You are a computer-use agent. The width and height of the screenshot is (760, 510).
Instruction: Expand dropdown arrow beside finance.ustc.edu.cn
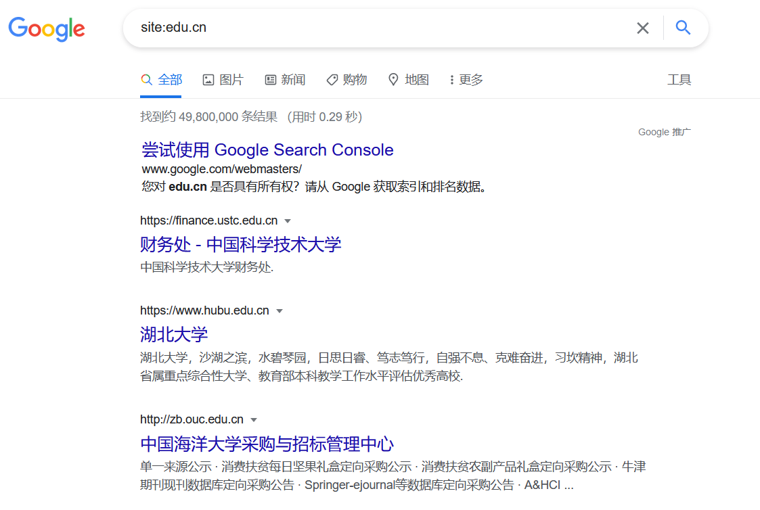(288, 221)
